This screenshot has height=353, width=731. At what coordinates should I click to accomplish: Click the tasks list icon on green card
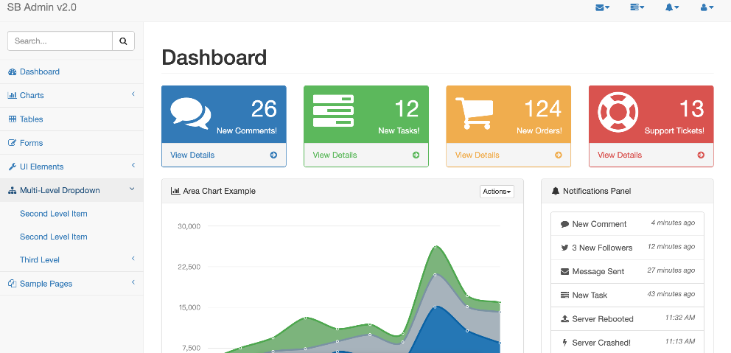click(x=333, y=111)
